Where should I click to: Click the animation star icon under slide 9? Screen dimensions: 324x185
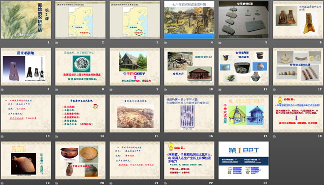pos(111,90)
